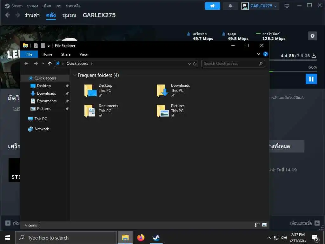Screen dimensions: 325x244
Task: Open the volume control in tray
Action: click(x=284, y=238)
